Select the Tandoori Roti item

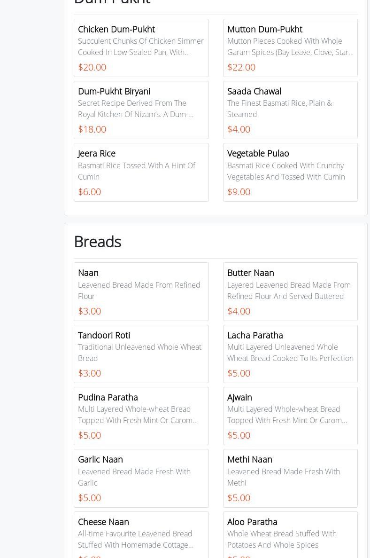tap(141, 354)
